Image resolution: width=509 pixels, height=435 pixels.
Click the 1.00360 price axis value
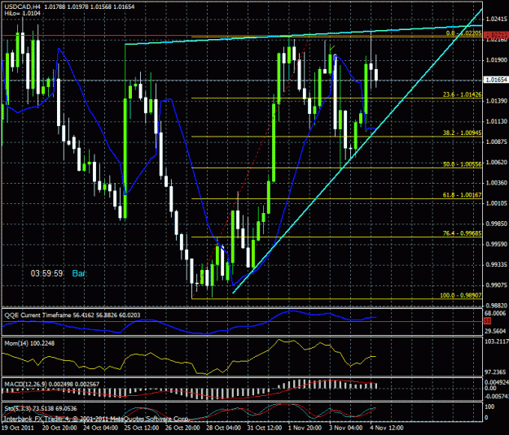497,182
